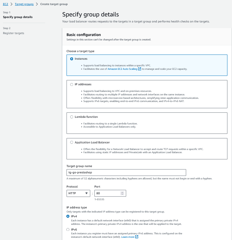The image size is (232, 240).
Task: Choose Application Load Balancer target type
Action: coord(72,142)
